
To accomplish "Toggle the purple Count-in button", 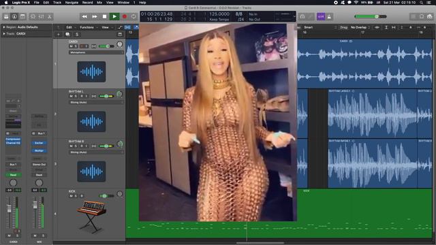I will pyautogui.click(x=321, y=16).
